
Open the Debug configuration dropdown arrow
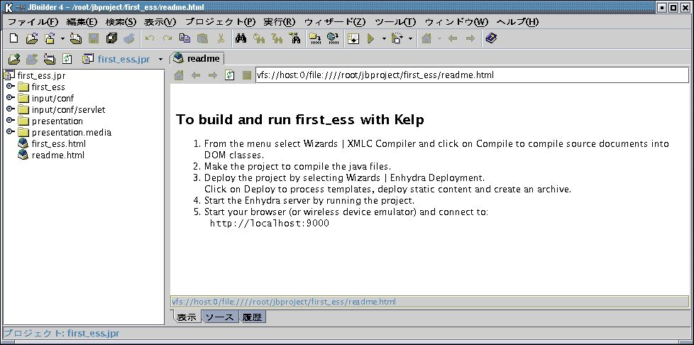click(410, 39)
